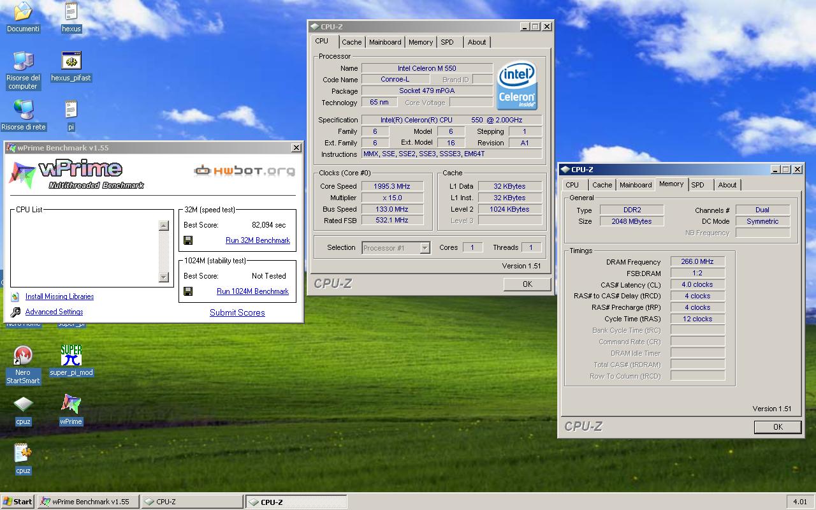Screen dimensions: 816x510
Task: Click the wPrime logo in benchmark window
Action: click(x=76, y=175)
